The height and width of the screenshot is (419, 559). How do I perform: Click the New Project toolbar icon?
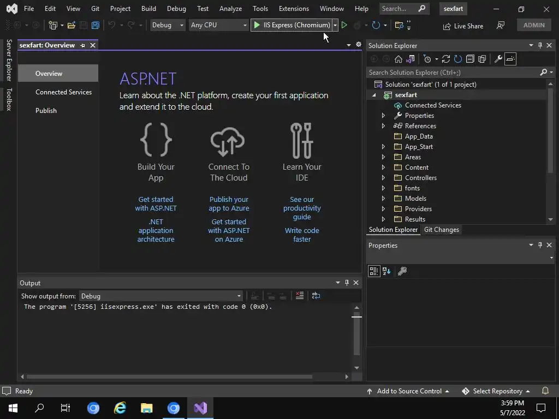[x=53, y=25]
